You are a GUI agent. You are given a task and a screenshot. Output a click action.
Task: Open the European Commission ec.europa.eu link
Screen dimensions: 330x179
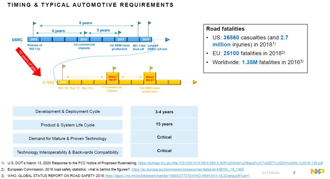(x=187, y=169)
